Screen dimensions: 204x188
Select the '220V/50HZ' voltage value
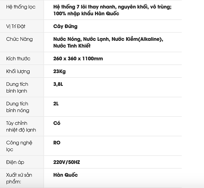tap(66, 162)
